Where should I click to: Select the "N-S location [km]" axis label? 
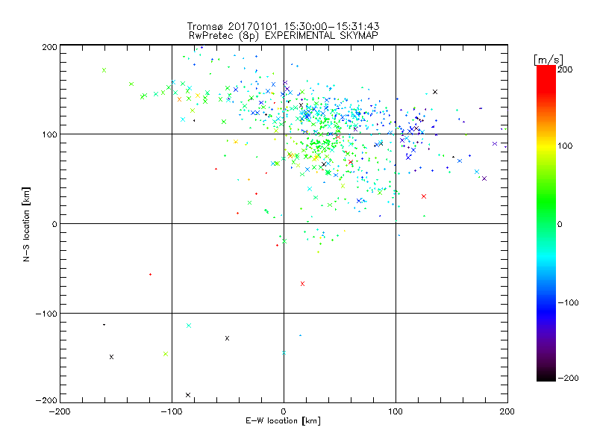pos(26,225)
